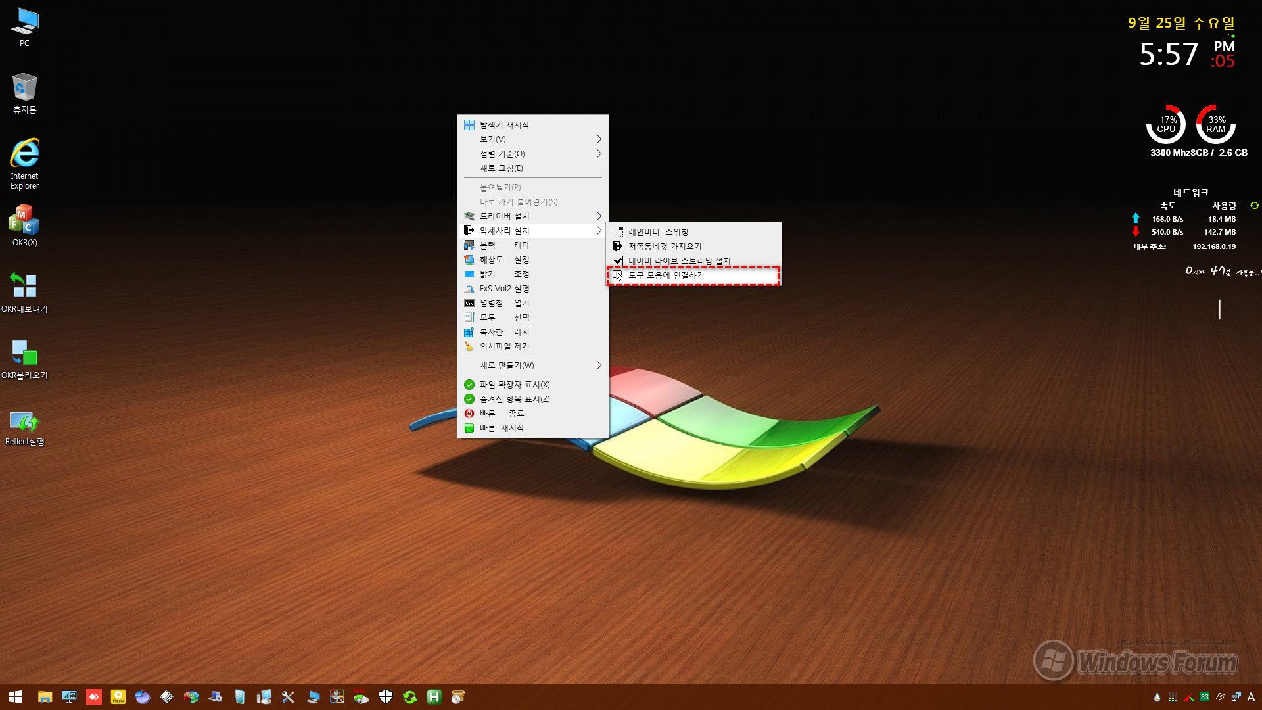Open the PC desktop icon
Image resolution: width=1262 pixels, height=710 pixels.
click(24, 27)
